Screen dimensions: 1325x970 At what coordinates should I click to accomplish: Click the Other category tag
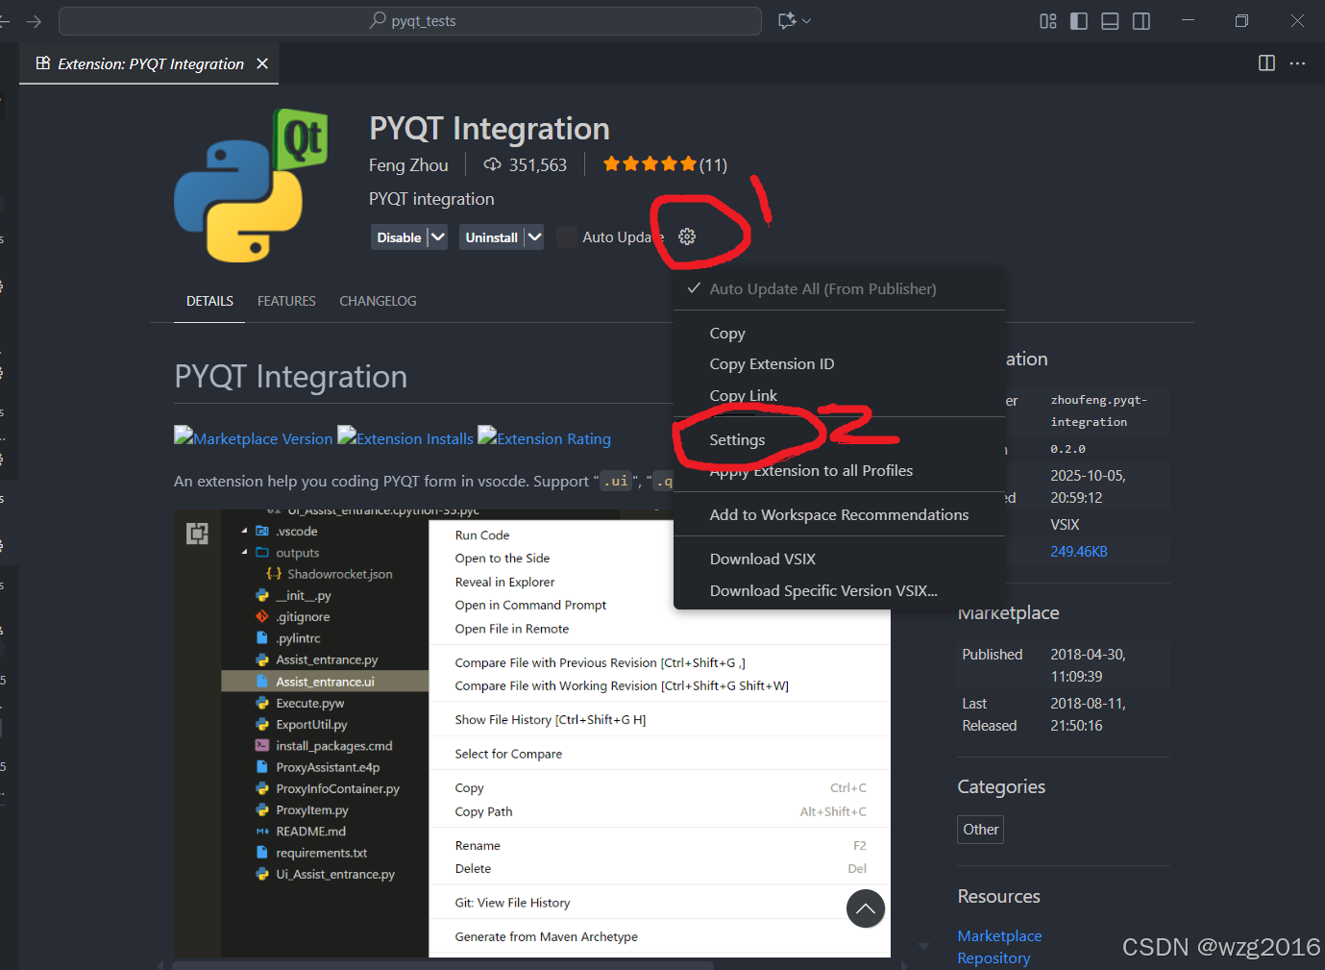point(980,829)
